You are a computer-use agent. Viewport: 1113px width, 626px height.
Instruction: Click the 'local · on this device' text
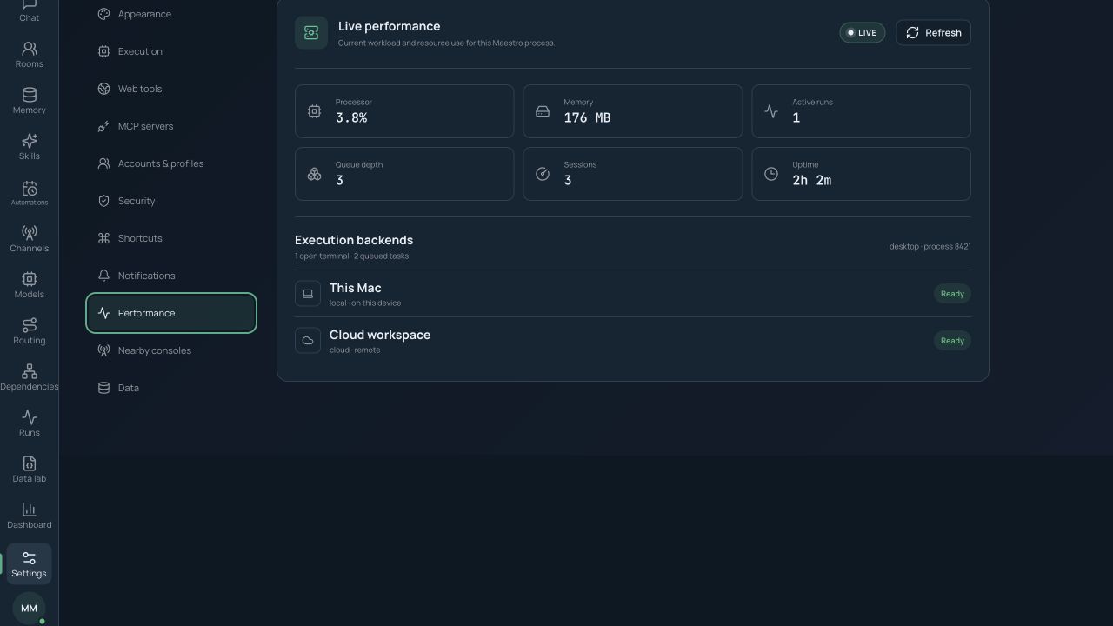(x=365, y=303)
